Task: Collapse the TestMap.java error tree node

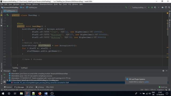Action: click(7, 80)
